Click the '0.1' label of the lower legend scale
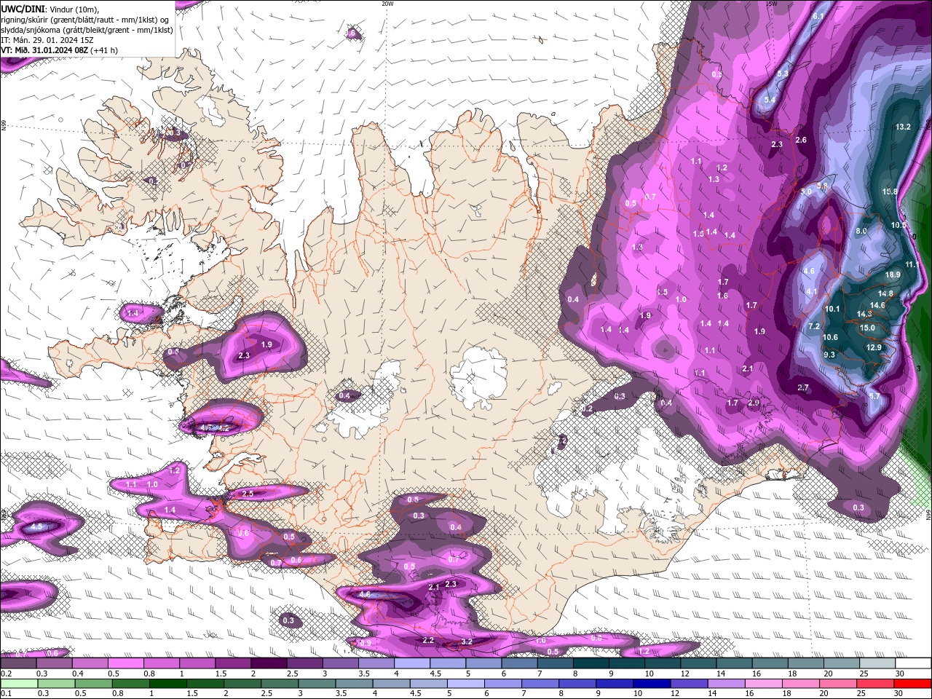Viewport: 932px width, 699px height. pos(5,694)
